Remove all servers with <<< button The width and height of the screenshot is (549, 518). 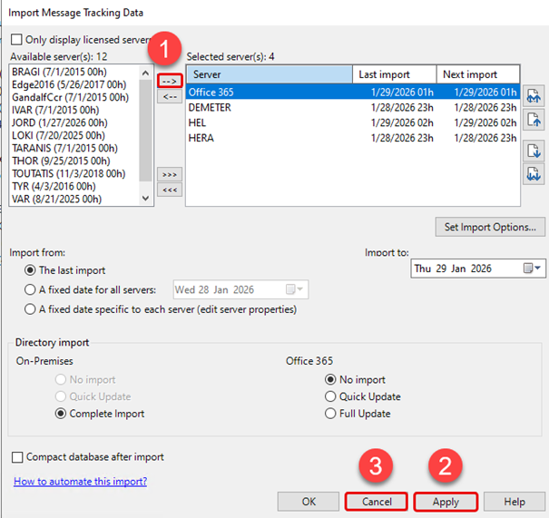(x=170, y=190)
